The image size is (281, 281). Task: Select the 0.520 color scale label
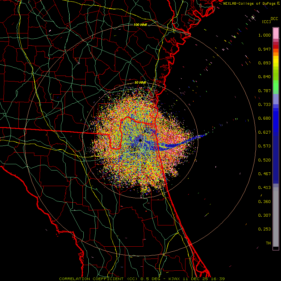tap(264, 160)
